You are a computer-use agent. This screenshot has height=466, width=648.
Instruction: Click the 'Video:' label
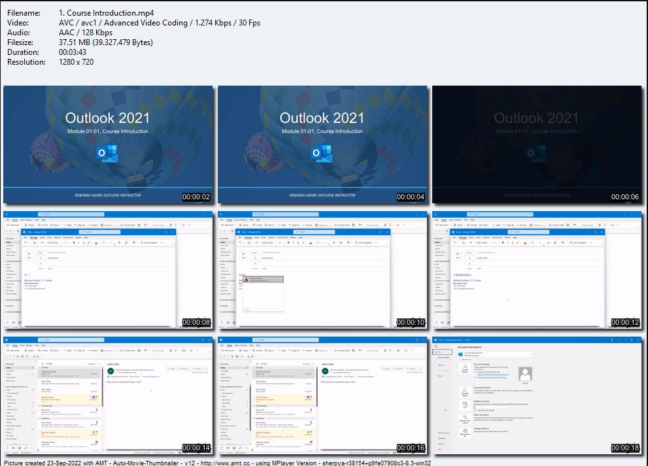[x=18, y=23]
